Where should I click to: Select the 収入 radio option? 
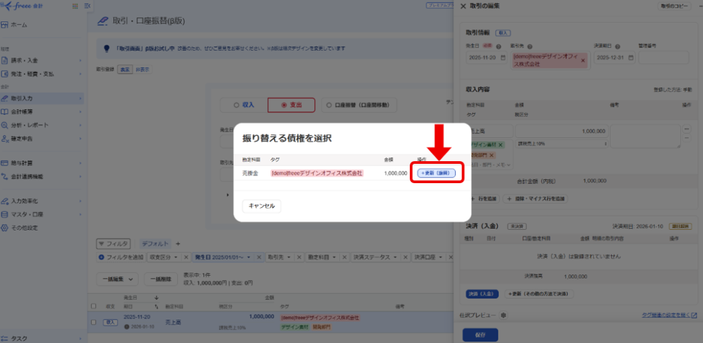click(244, 105)
